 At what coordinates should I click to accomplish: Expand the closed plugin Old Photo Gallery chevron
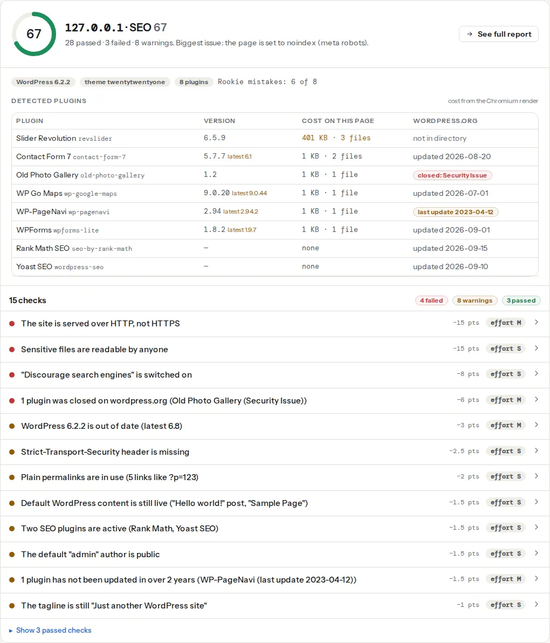tap(536, 400)
